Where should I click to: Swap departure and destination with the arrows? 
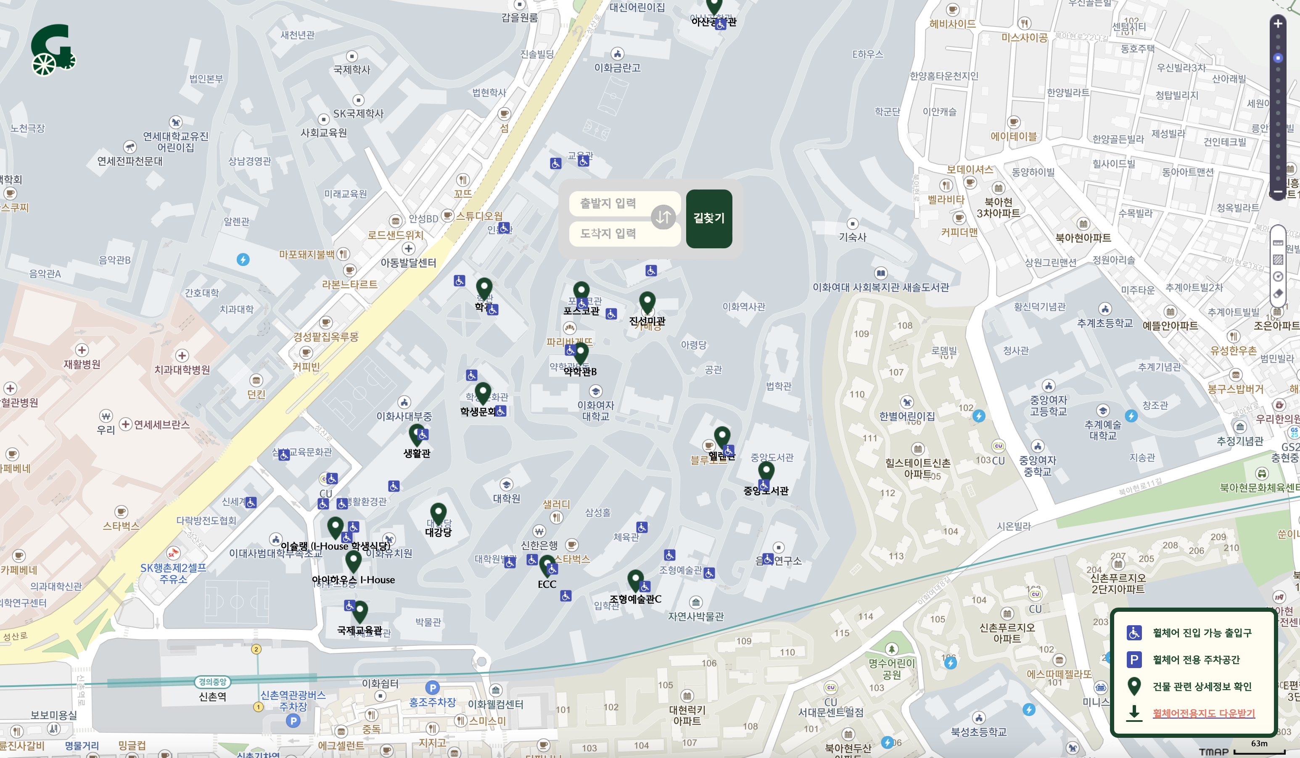coord(663,217)
